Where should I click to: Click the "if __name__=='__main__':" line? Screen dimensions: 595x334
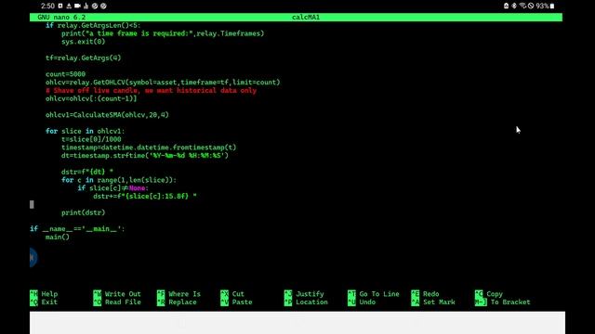click(77, 229)
